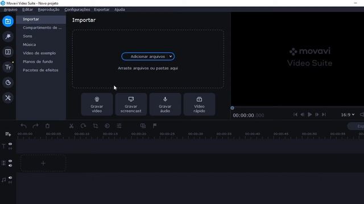Click the 00:00:30 mark on timeline ruler
Screen dimensions: 364x204
(196, 134)
